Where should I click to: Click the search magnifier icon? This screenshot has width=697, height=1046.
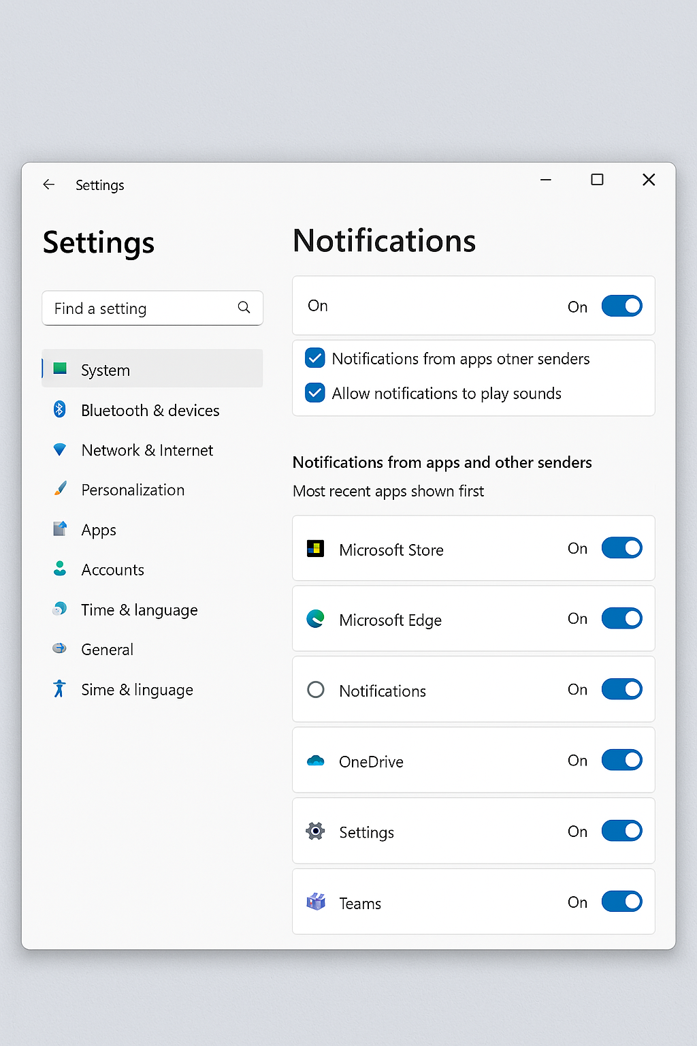tap(244, 308)
